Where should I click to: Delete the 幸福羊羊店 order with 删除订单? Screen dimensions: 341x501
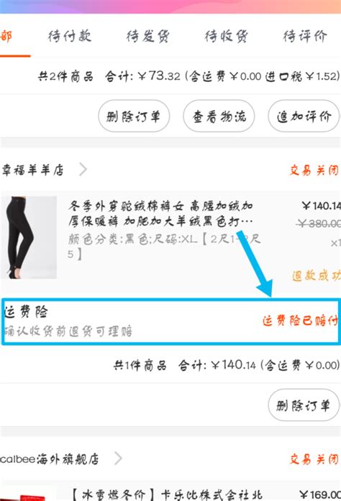[304, 405]
